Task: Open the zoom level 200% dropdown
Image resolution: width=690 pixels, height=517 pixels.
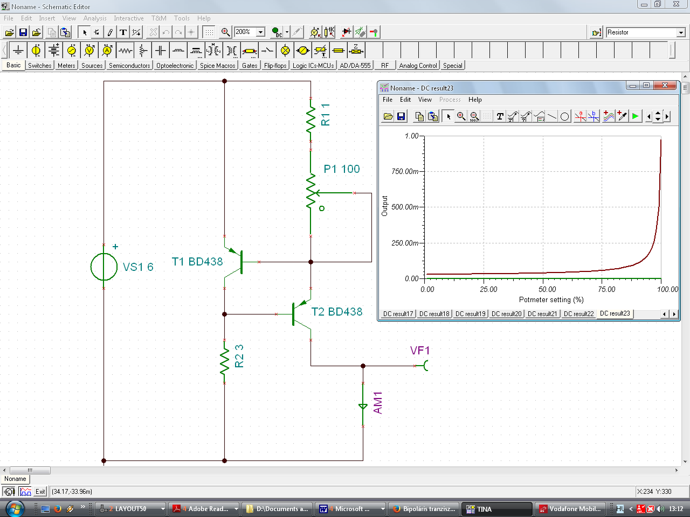Action: click(x=260, y=32)
